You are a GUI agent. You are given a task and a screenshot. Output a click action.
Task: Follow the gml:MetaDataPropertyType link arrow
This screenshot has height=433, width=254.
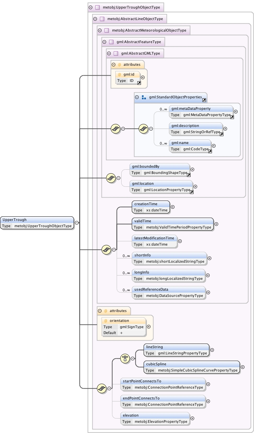click(232, 117)
